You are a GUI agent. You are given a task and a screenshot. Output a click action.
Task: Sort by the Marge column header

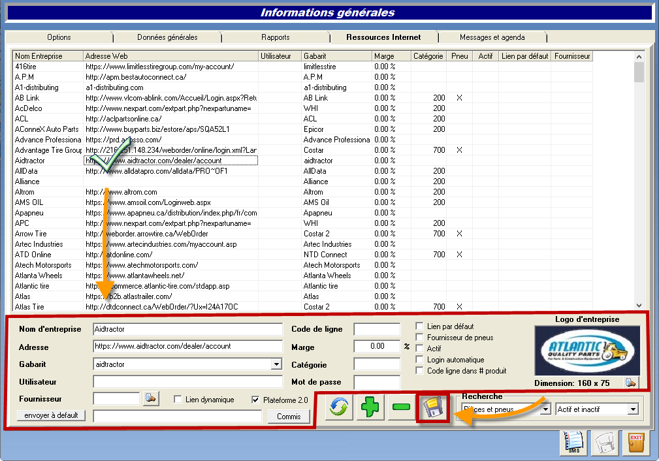click(392, 56)
